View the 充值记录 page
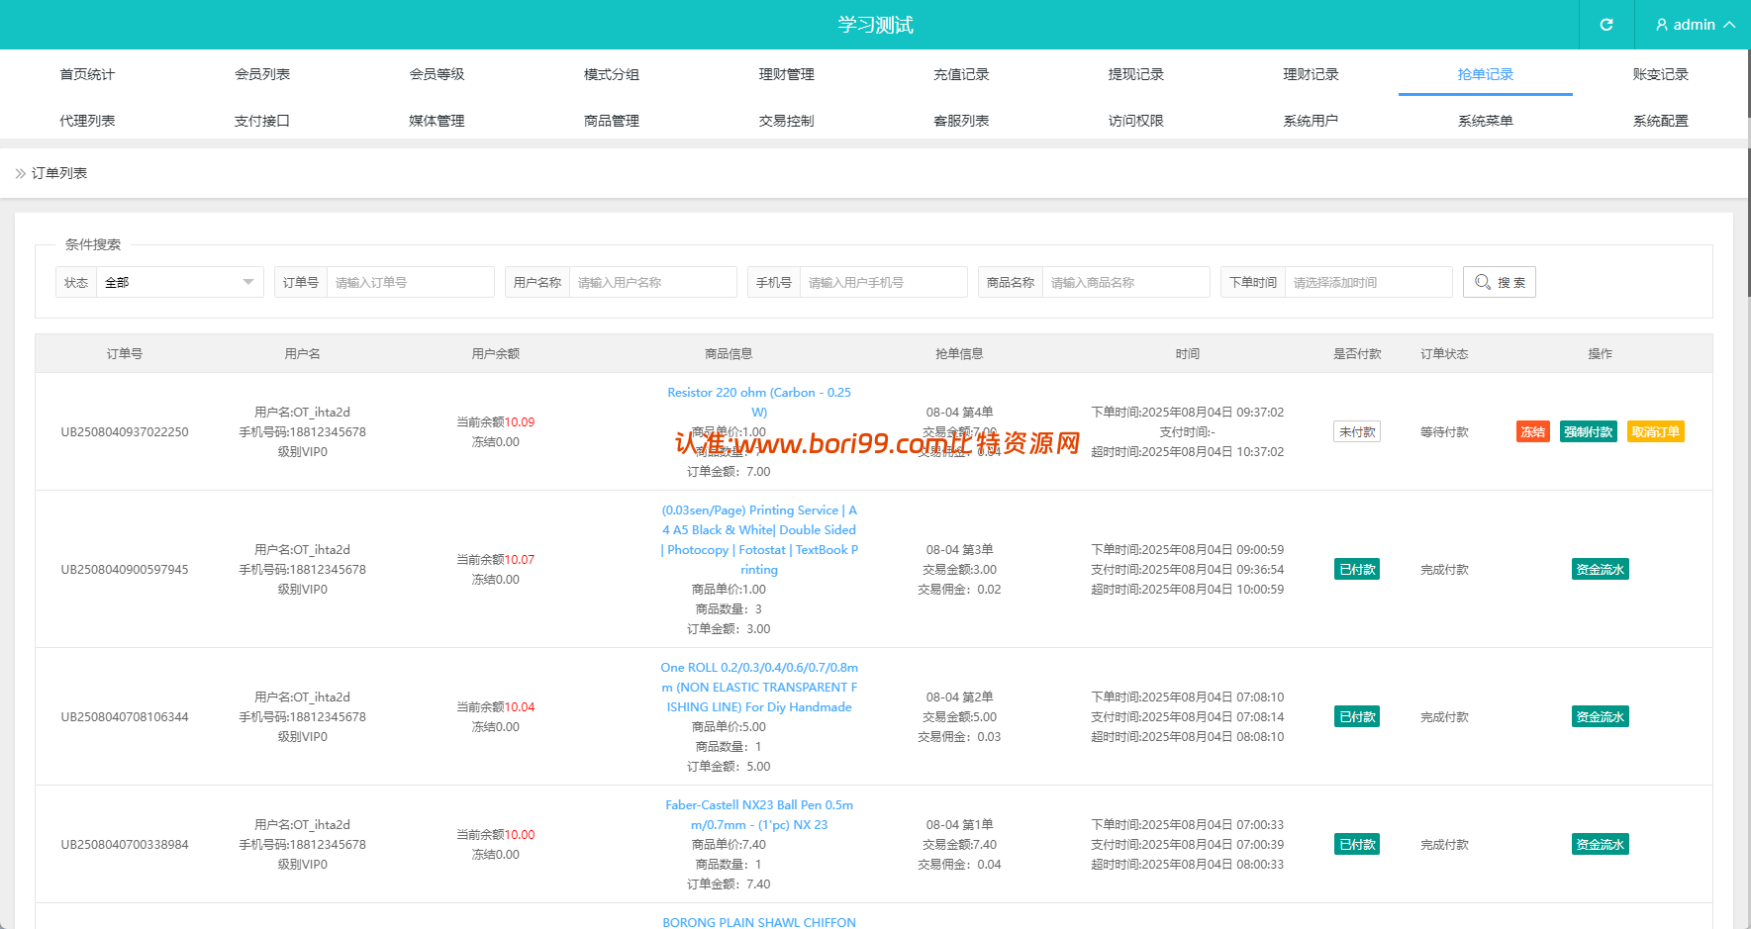The width and height of the screenshot is (1751, 929). pyautogui.click(x=961, y=74)
